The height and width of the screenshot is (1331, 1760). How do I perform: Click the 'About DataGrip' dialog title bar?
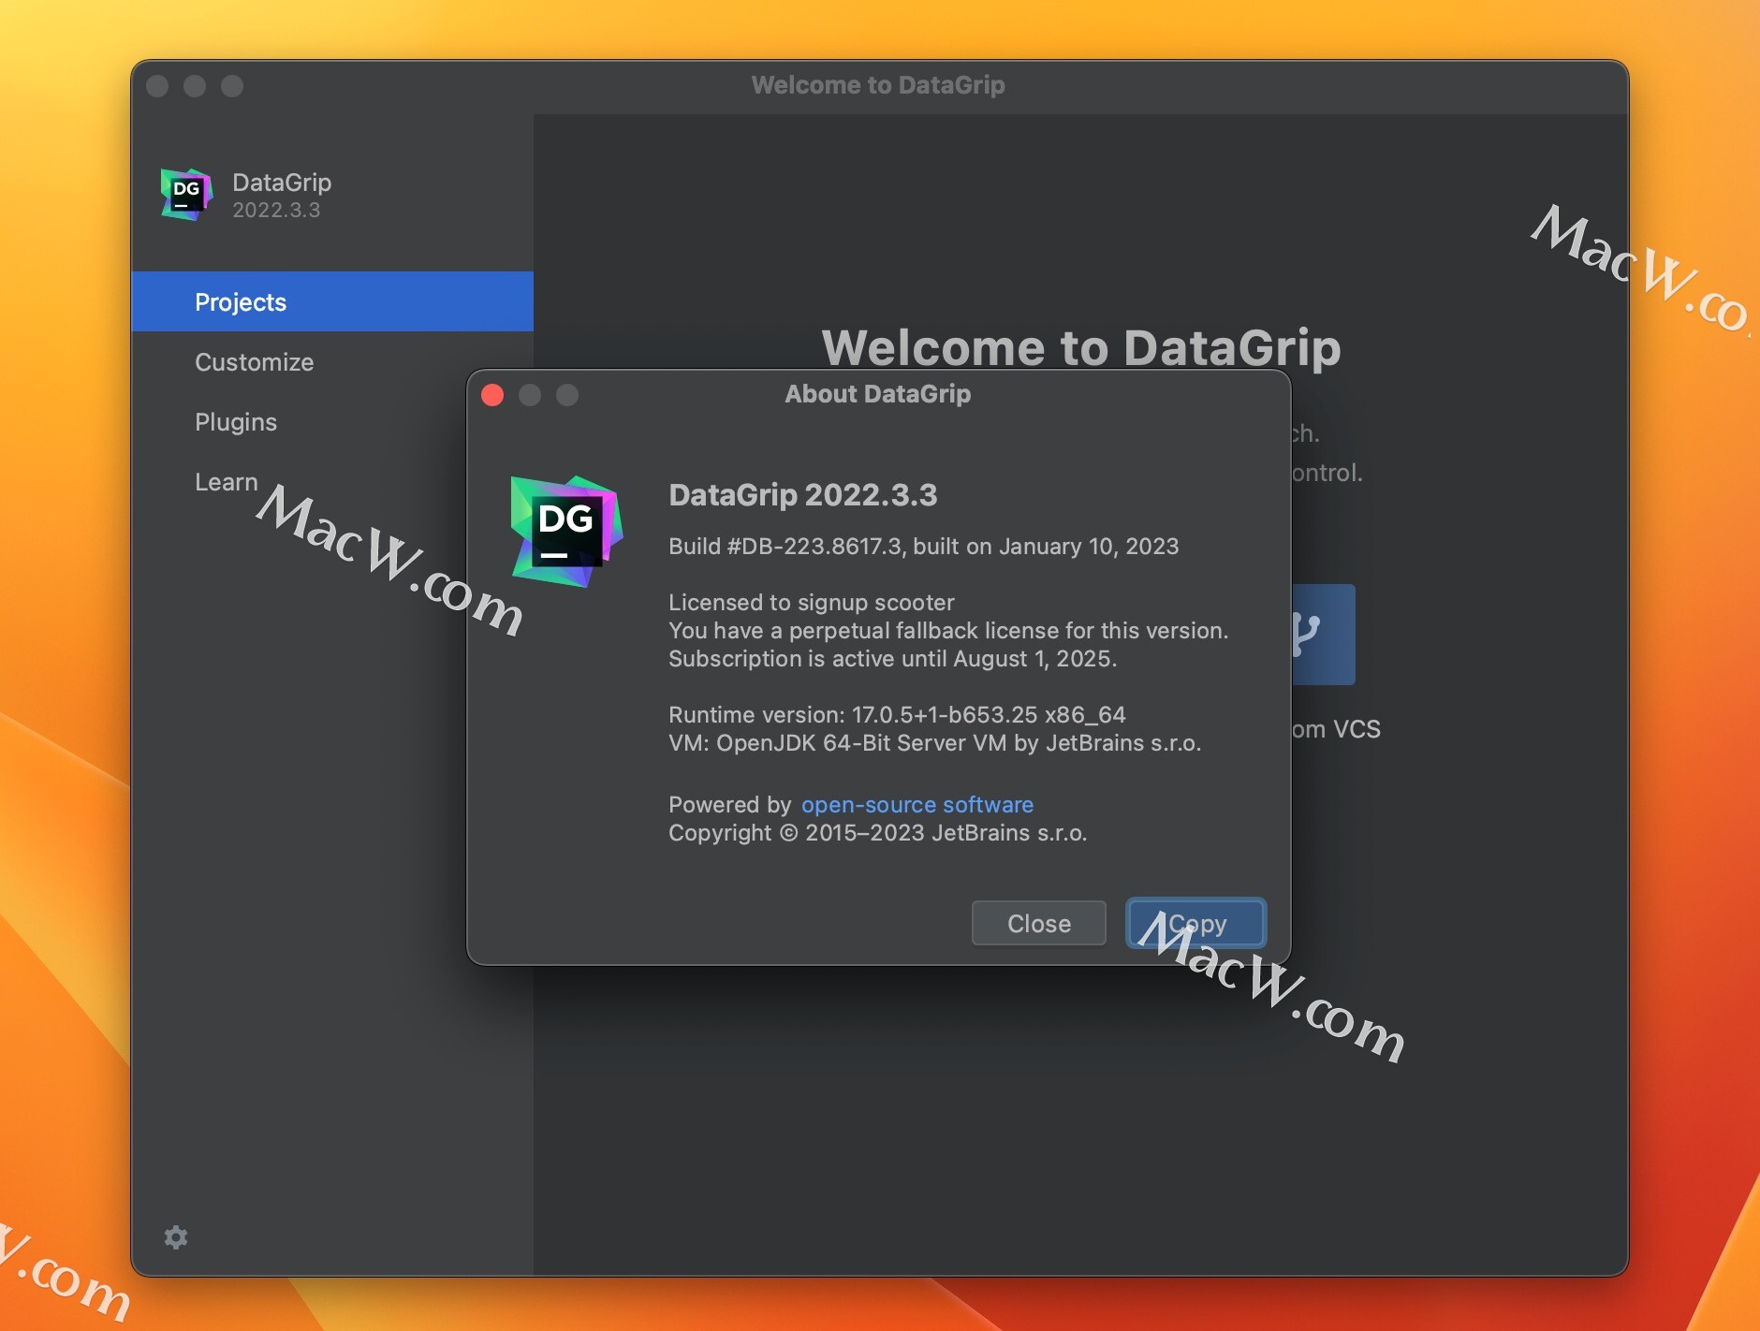878,394
